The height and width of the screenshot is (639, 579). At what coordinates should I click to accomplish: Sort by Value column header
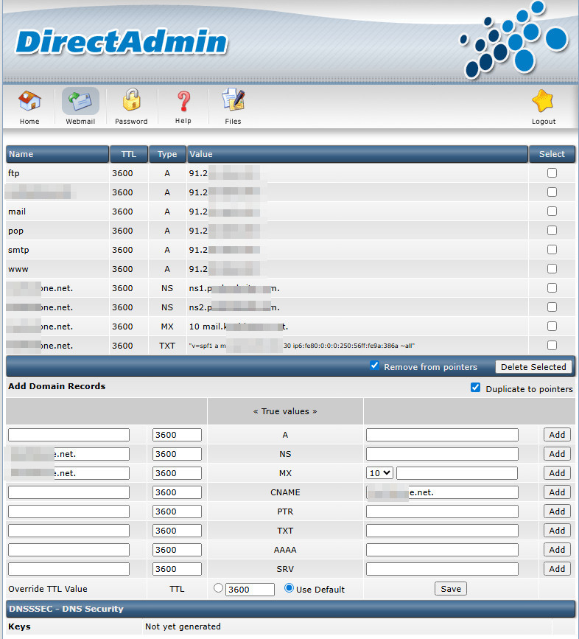pos(357,154)
